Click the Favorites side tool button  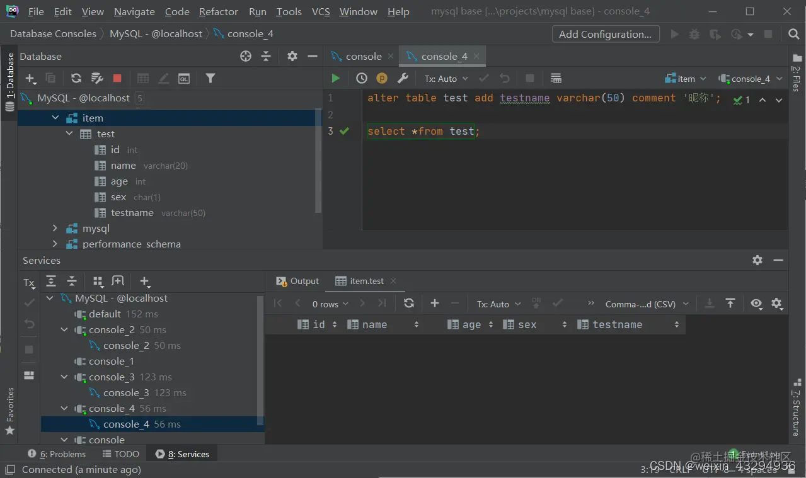click(9, 411)
